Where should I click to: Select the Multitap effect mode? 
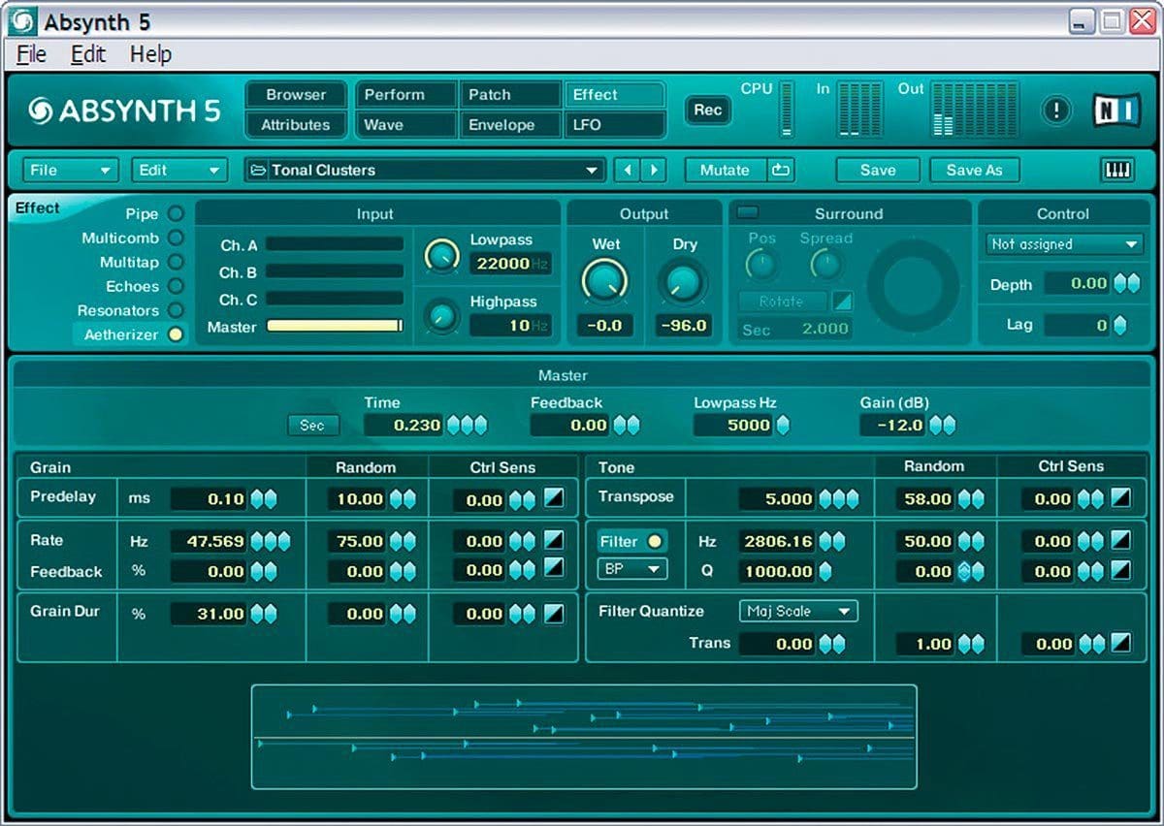point(175,262)
